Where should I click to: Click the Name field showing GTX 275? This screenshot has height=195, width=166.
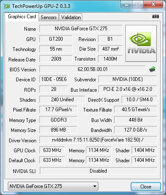click(81, 29)
